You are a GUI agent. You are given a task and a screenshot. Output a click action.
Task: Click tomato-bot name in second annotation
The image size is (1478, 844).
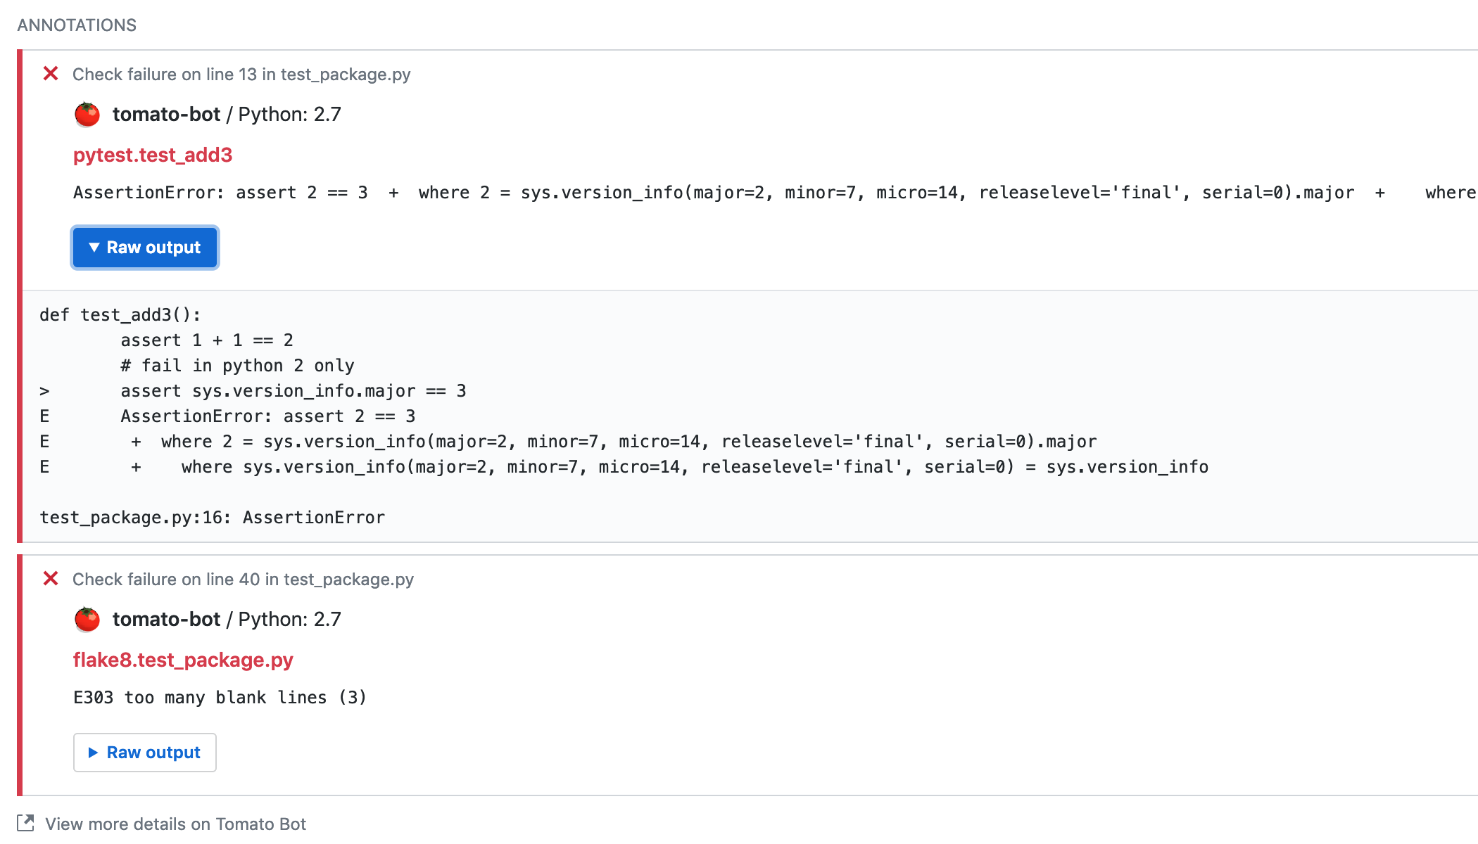coord(166,619)
